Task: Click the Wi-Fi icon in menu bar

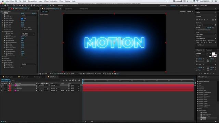Action: (197, 1)
